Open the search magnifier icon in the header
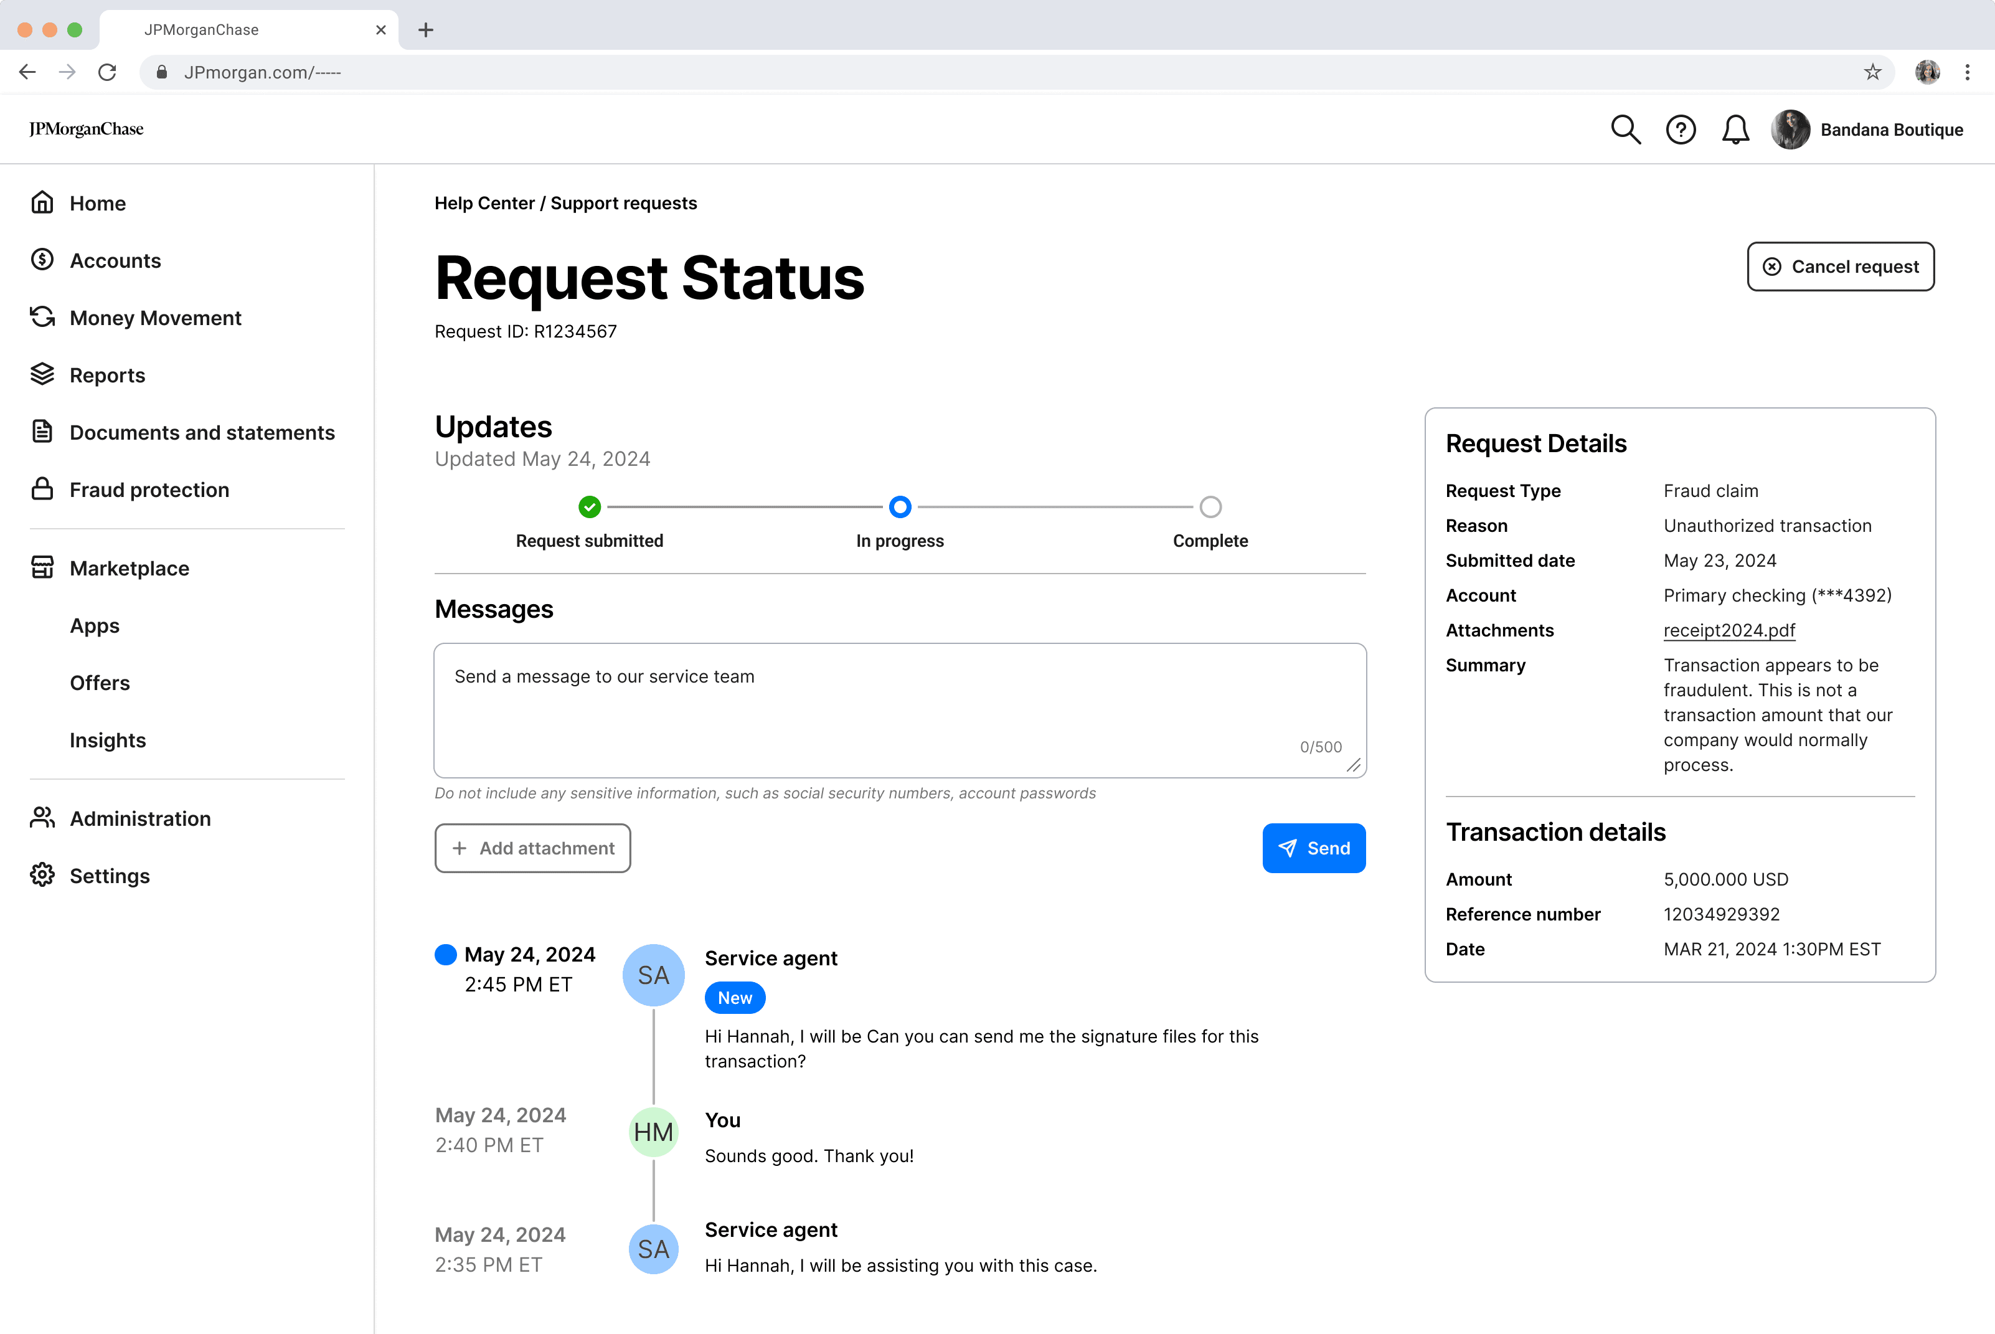The height and width of the screenshot is (1334, 1995). 1625,130
